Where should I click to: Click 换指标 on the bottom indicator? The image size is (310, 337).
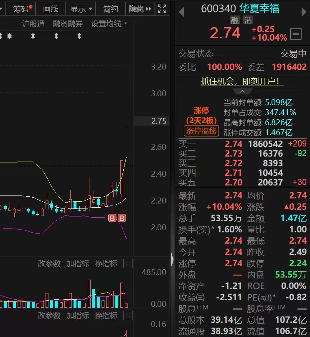[x=106, y=316]
